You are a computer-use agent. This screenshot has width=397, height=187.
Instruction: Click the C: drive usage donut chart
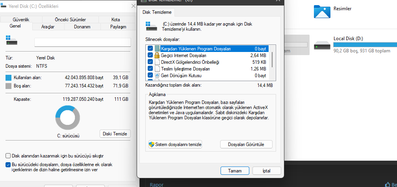68,118
